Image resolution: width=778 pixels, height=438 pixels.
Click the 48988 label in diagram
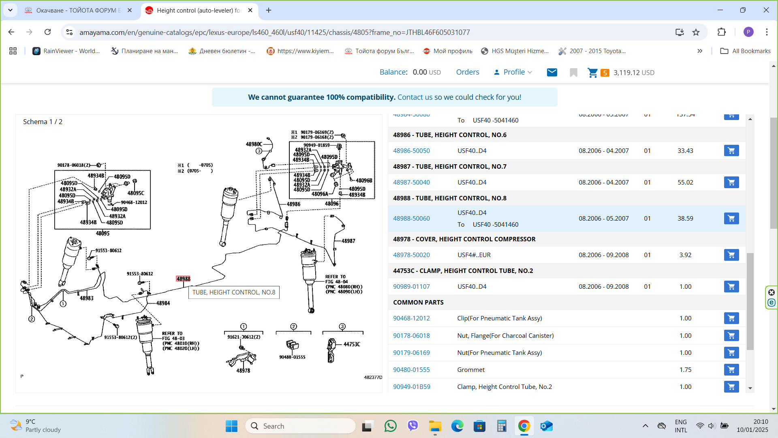point(183,279)
